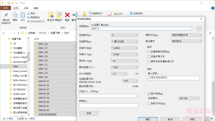Tick the 加密文件名 checkbox

(149, 103)
